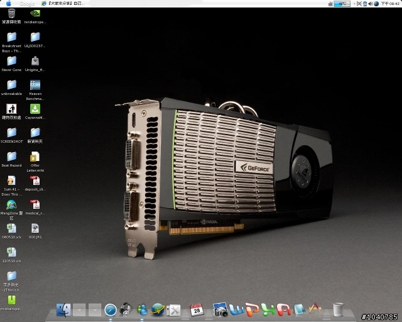Open the device icon left of the temperature gauge
The width and height of the screenshot is (402, 322).
click(x=330, y=4)
